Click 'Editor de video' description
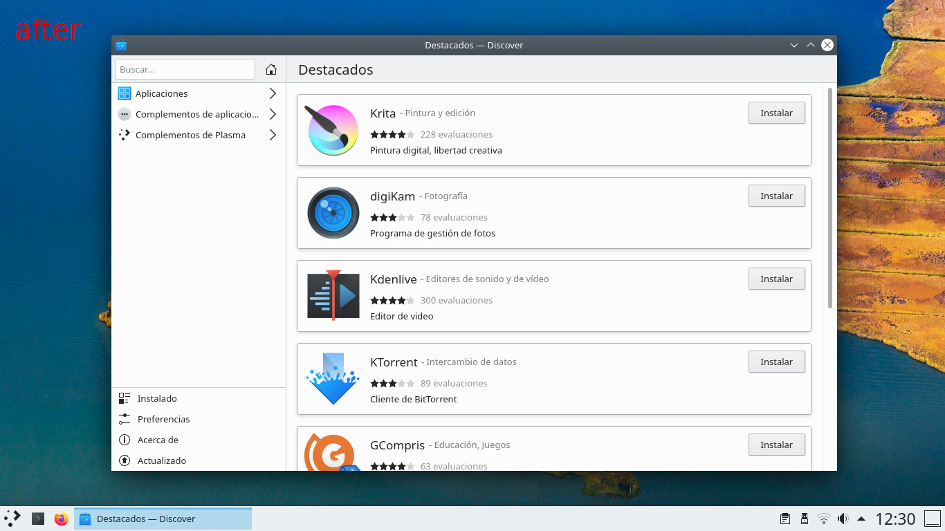945x531 pixels. (x=401, y=316)
